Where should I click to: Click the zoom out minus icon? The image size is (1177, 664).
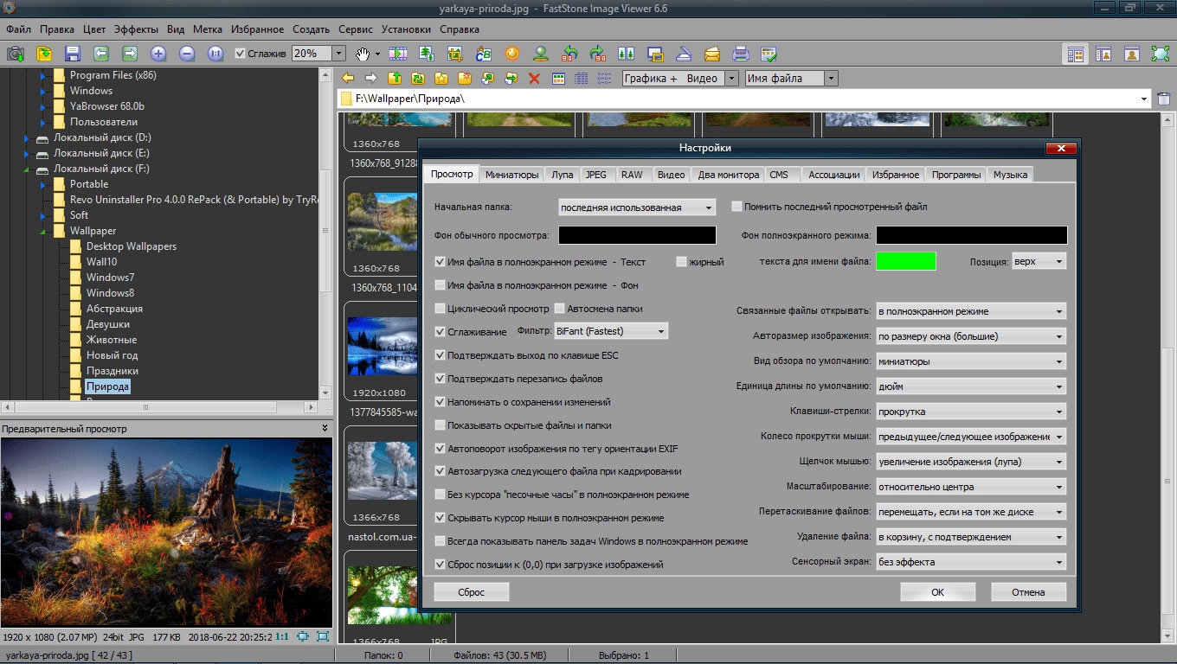pyautogui.click(x=187, y=54)
